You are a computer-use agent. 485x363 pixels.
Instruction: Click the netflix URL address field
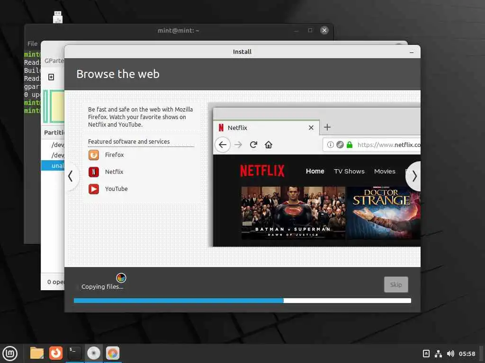click(x=371, y=145)
